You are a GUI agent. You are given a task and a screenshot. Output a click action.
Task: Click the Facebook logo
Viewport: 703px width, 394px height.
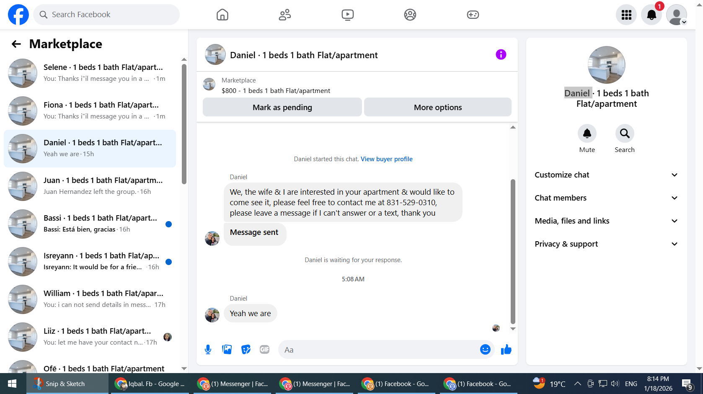coord(18,15)
